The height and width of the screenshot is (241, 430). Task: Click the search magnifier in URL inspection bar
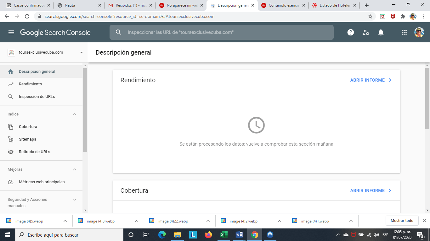[119, 32]
